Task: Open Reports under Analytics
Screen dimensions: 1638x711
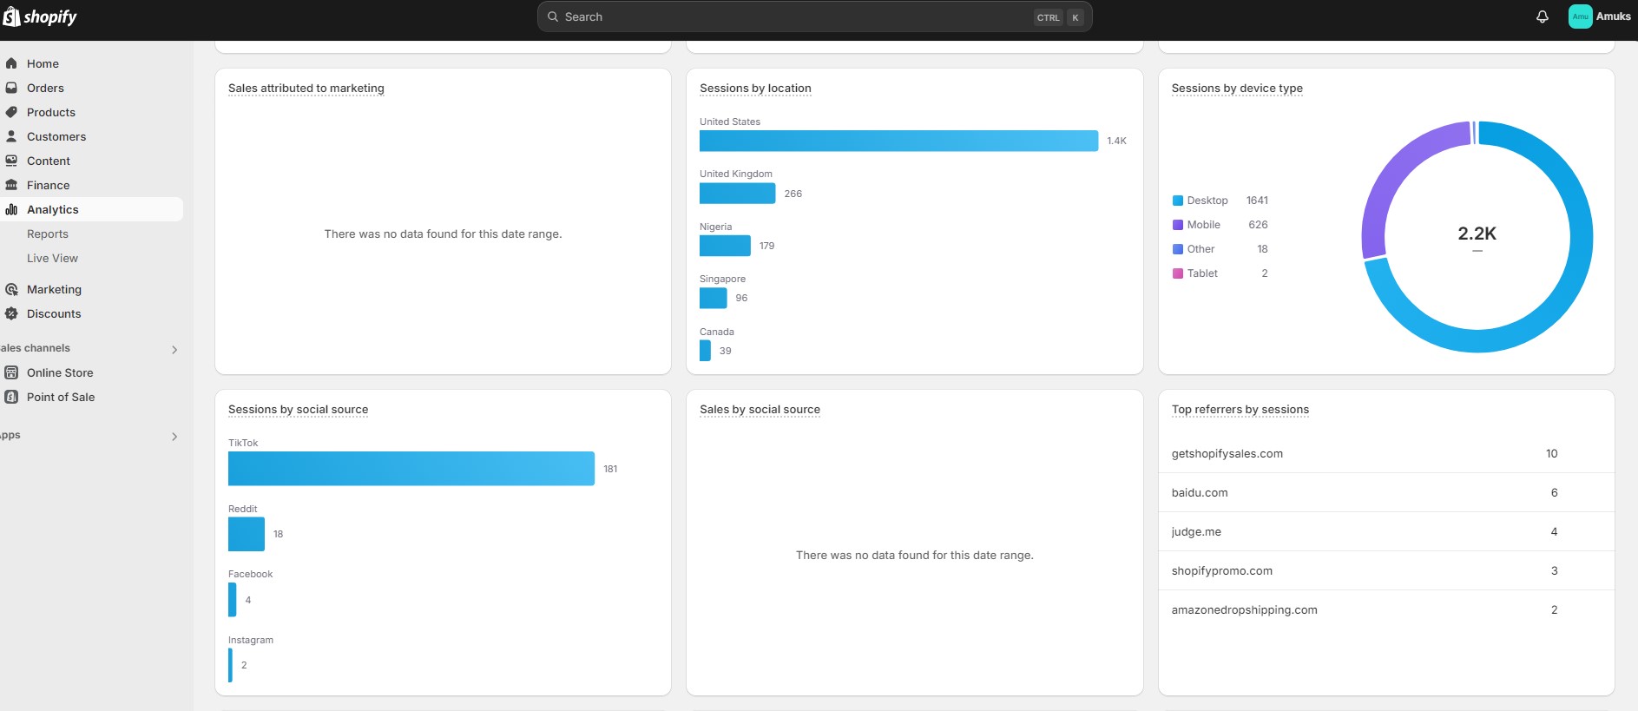Action: click(x=48, y=234)
